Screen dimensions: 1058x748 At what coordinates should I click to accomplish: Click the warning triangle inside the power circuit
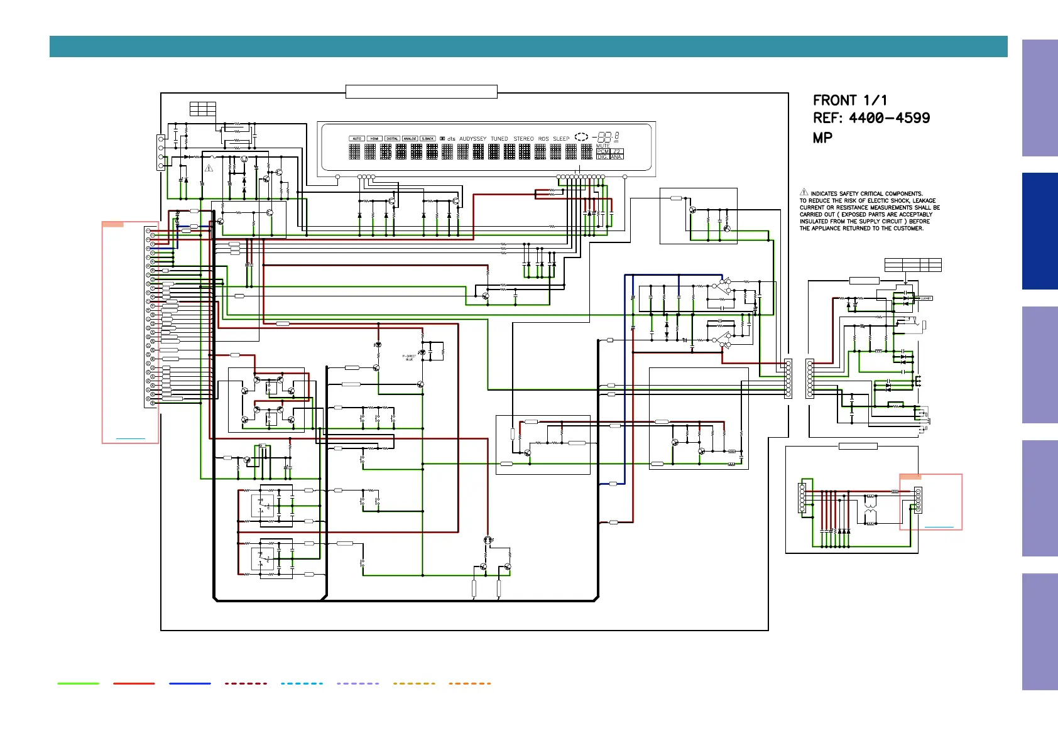209,168
